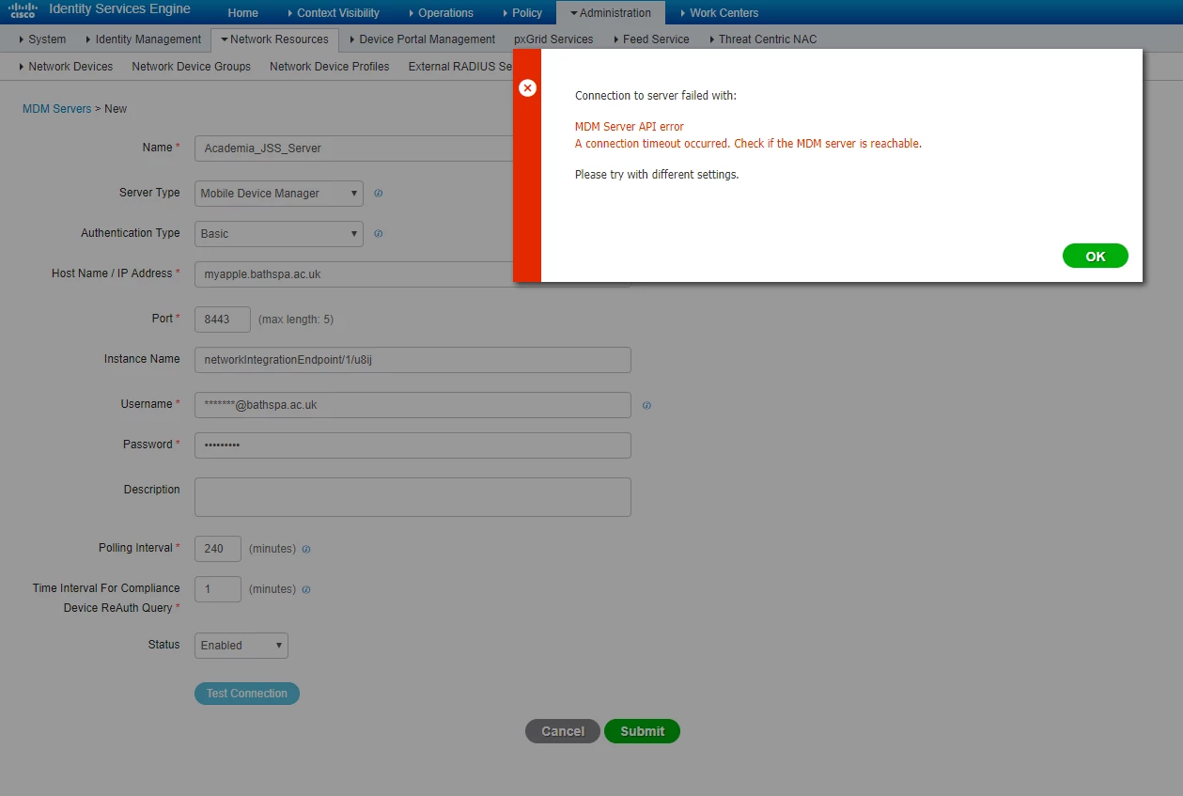This screenshot has width=1183, height=796.
Task: Click OK in the error dialog
Action: point(1096,257)
